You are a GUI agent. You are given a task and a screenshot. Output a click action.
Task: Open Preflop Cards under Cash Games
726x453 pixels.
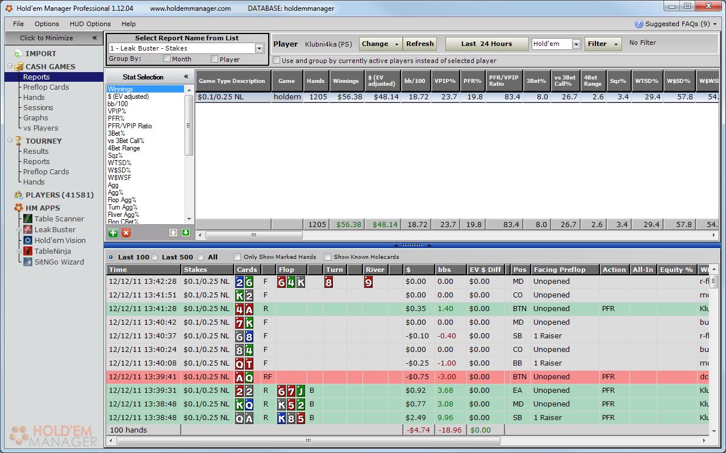[46, 87]
